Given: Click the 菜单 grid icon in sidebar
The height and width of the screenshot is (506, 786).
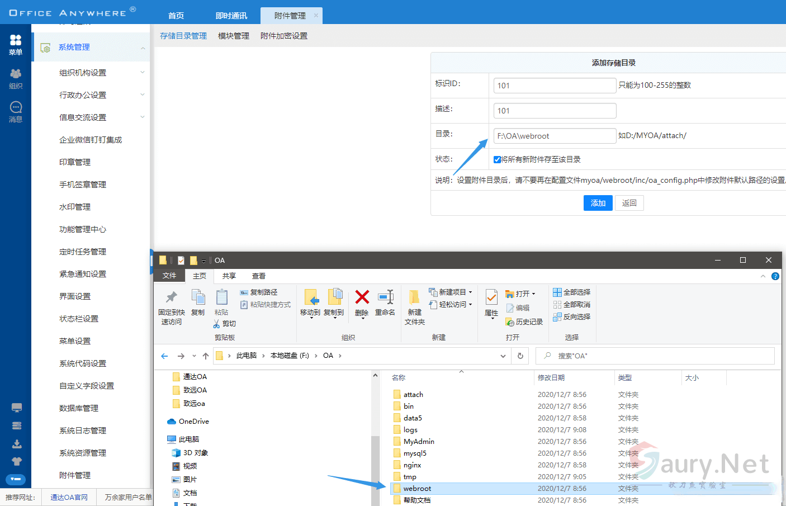Looking at the screenshot, I should click(x=16, y=41).
